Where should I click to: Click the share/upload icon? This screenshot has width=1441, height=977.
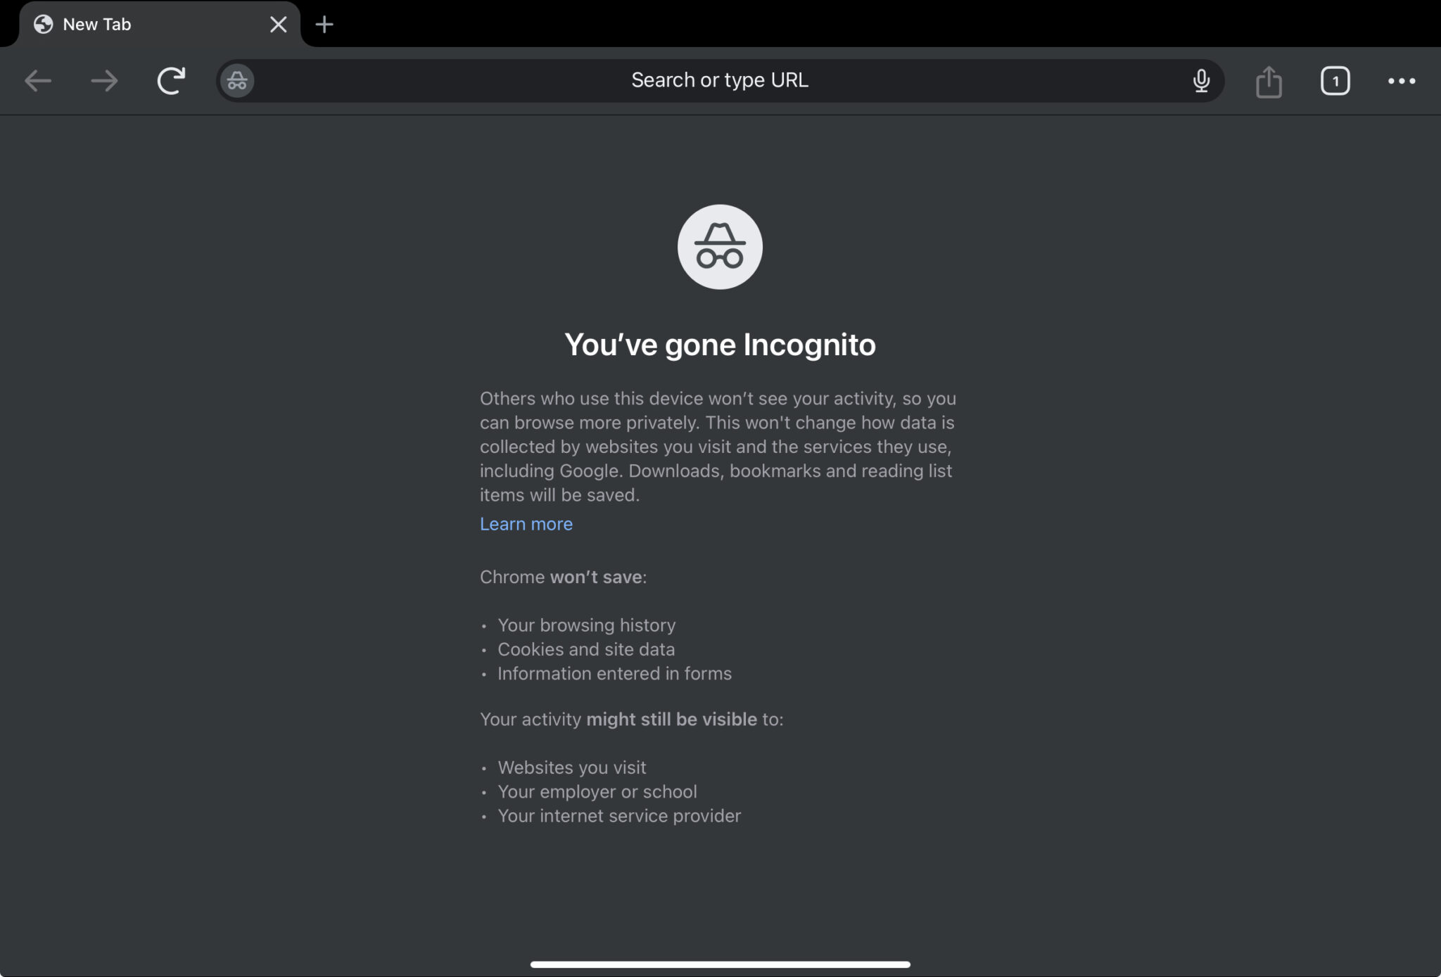1267,79
